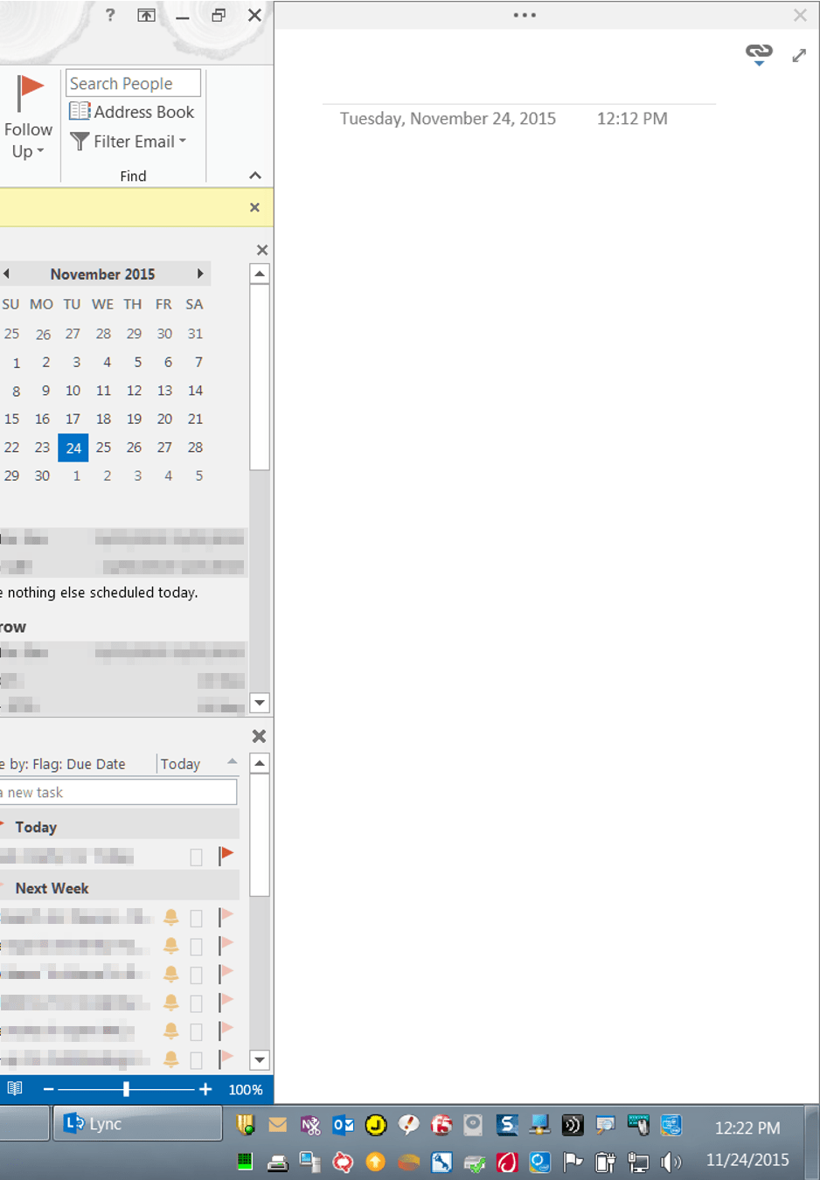Go to the next month in the calendar
820x1180 pixels.
click(x=202, y=274)
